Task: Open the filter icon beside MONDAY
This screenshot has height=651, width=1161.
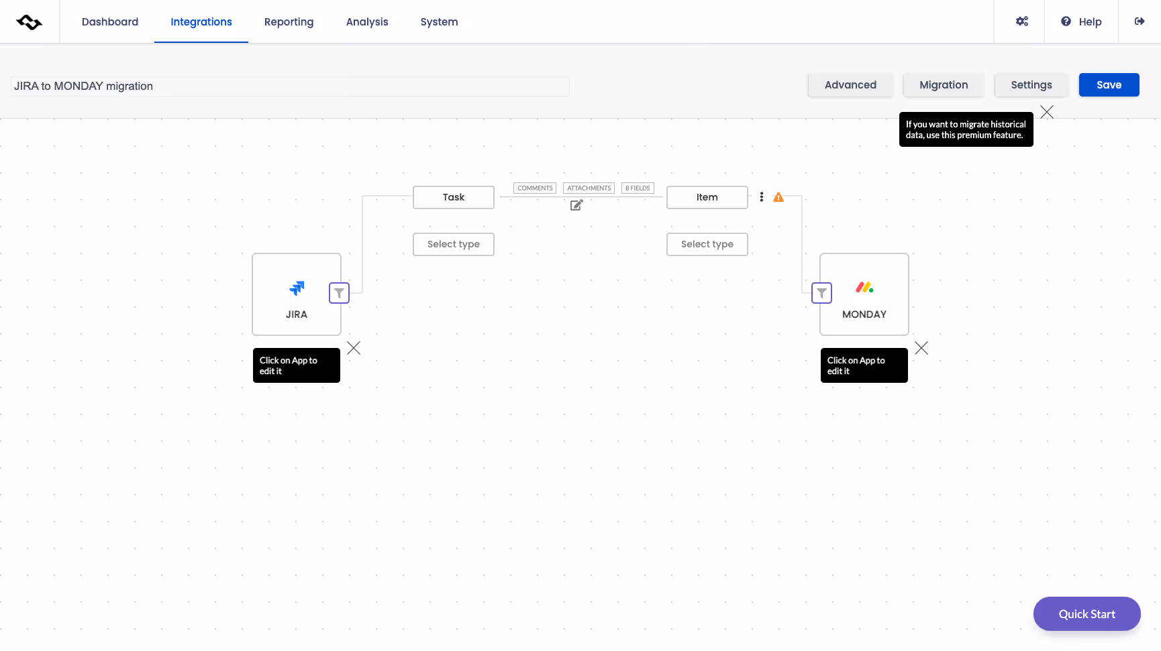Action: (821, 293)
